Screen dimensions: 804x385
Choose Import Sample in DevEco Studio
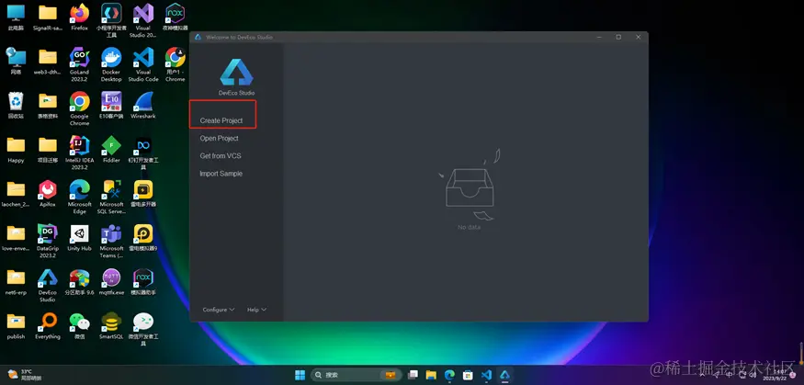click(221, 174)
